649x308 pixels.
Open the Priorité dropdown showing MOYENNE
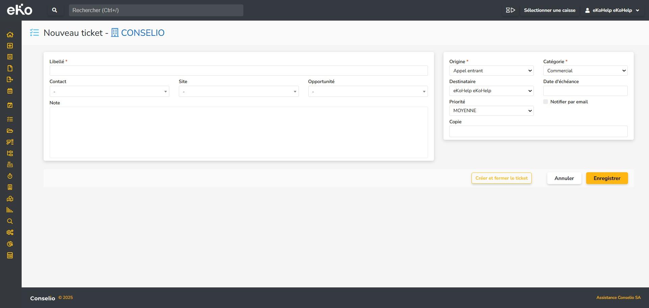pyautogui.click(x=491, y=111)
